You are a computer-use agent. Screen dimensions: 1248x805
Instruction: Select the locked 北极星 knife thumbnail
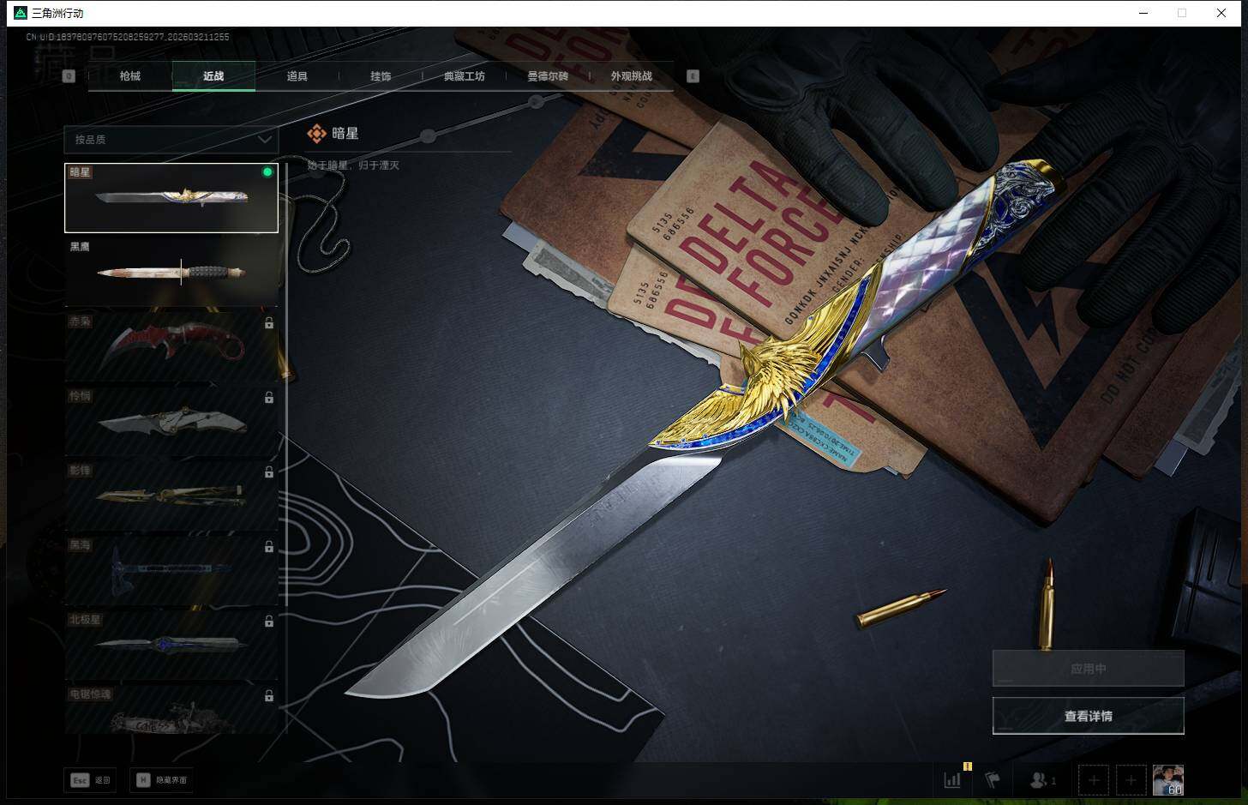point(171,645)
